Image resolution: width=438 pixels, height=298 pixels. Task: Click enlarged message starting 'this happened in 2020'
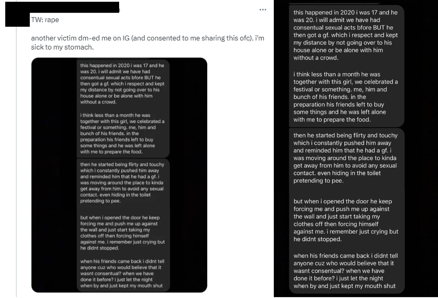pos(346,35)
